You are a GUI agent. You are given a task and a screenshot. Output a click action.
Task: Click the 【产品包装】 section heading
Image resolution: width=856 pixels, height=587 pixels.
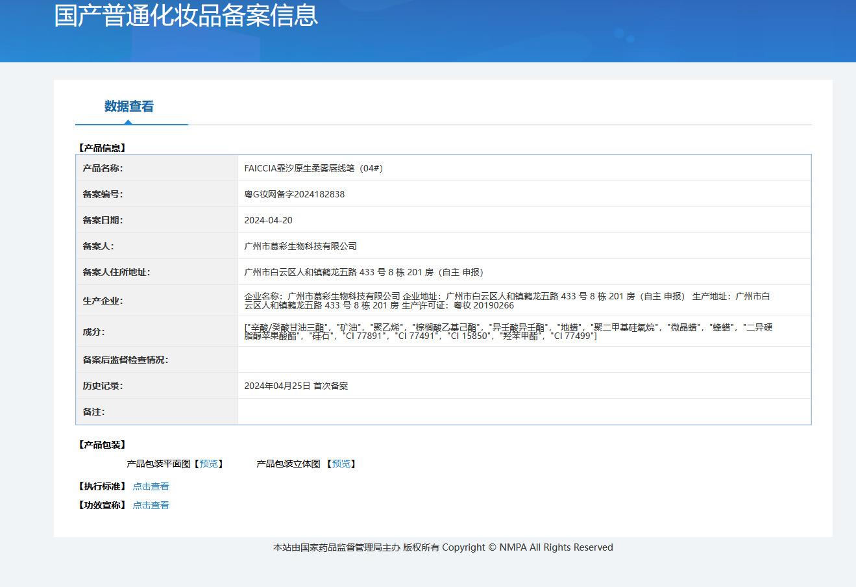[102, 445]
